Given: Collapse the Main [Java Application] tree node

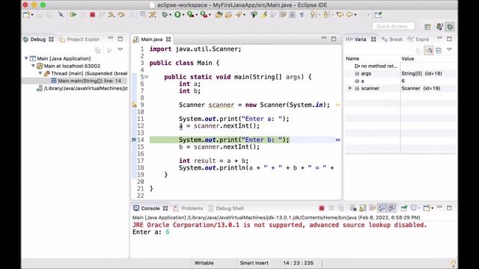Looking at the screenshot, I should click(26, 58).
